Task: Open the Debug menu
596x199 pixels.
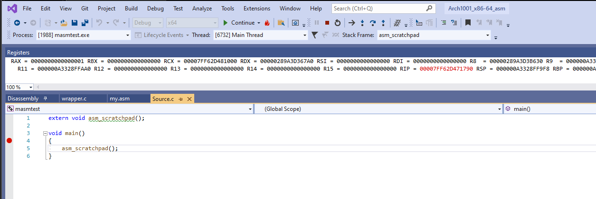Action: coord(155,9)
